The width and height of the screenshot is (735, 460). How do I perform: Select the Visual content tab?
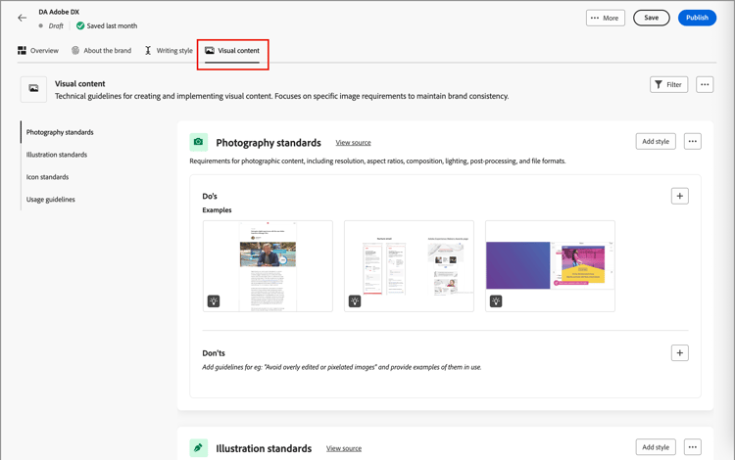point(232,51)
